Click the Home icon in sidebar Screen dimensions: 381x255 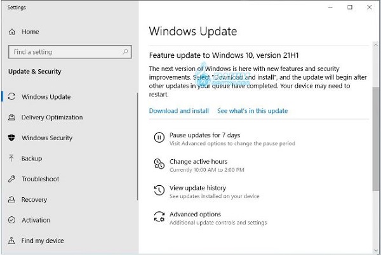coord(12,32)
